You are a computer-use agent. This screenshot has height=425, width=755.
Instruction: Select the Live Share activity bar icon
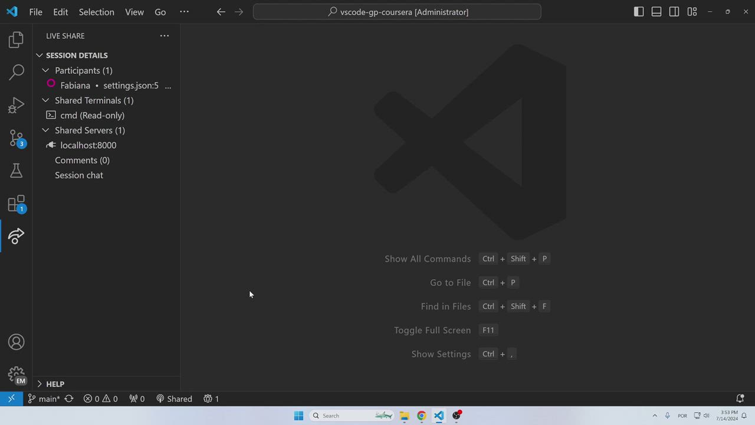(x=16, y=236)
